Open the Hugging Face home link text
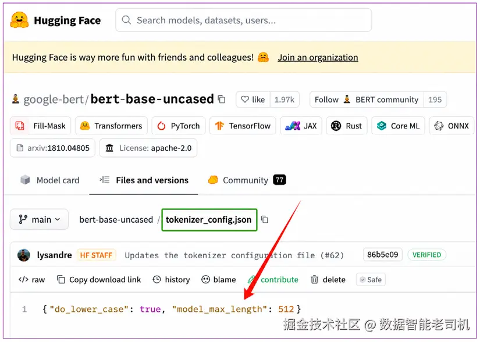This screenshot has width=480, height=342. [67, 20]
